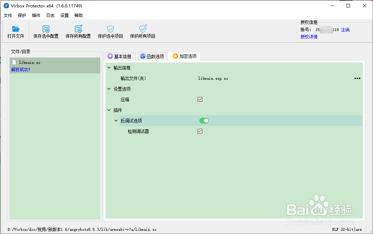The width and height of the screenshot is (373, 234).
Task: Switch to the Function Options (函数选项) tab
Action: [152, 56]
